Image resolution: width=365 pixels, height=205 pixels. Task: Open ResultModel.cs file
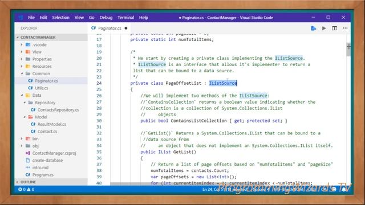coord(52,124)
